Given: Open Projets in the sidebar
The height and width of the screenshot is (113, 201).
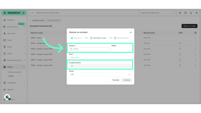Looking at the screenshot, I should (x=14, y=40).
